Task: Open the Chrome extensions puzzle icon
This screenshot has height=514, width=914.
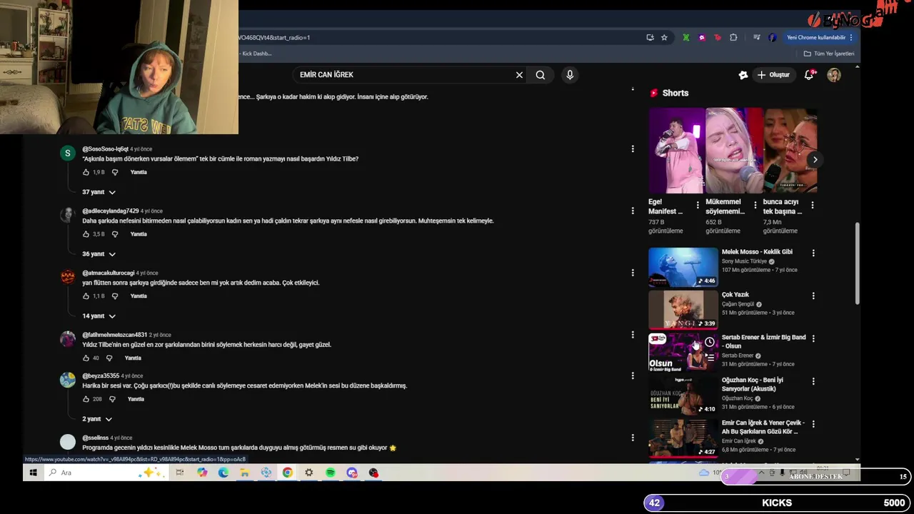Action: coord(733,37)
